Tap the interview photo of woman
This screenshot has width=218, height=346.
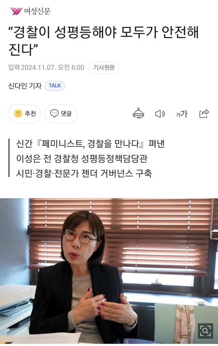[x=109, y=271]
